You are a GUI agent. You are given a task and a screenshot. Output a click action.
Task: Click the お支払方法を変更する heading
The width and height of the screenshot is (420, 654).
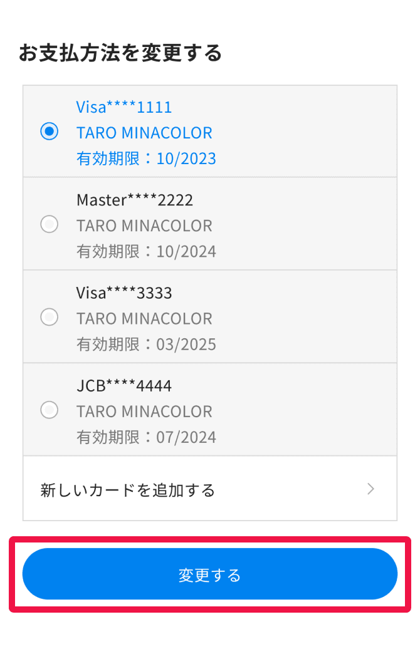(x=120, y=53)
